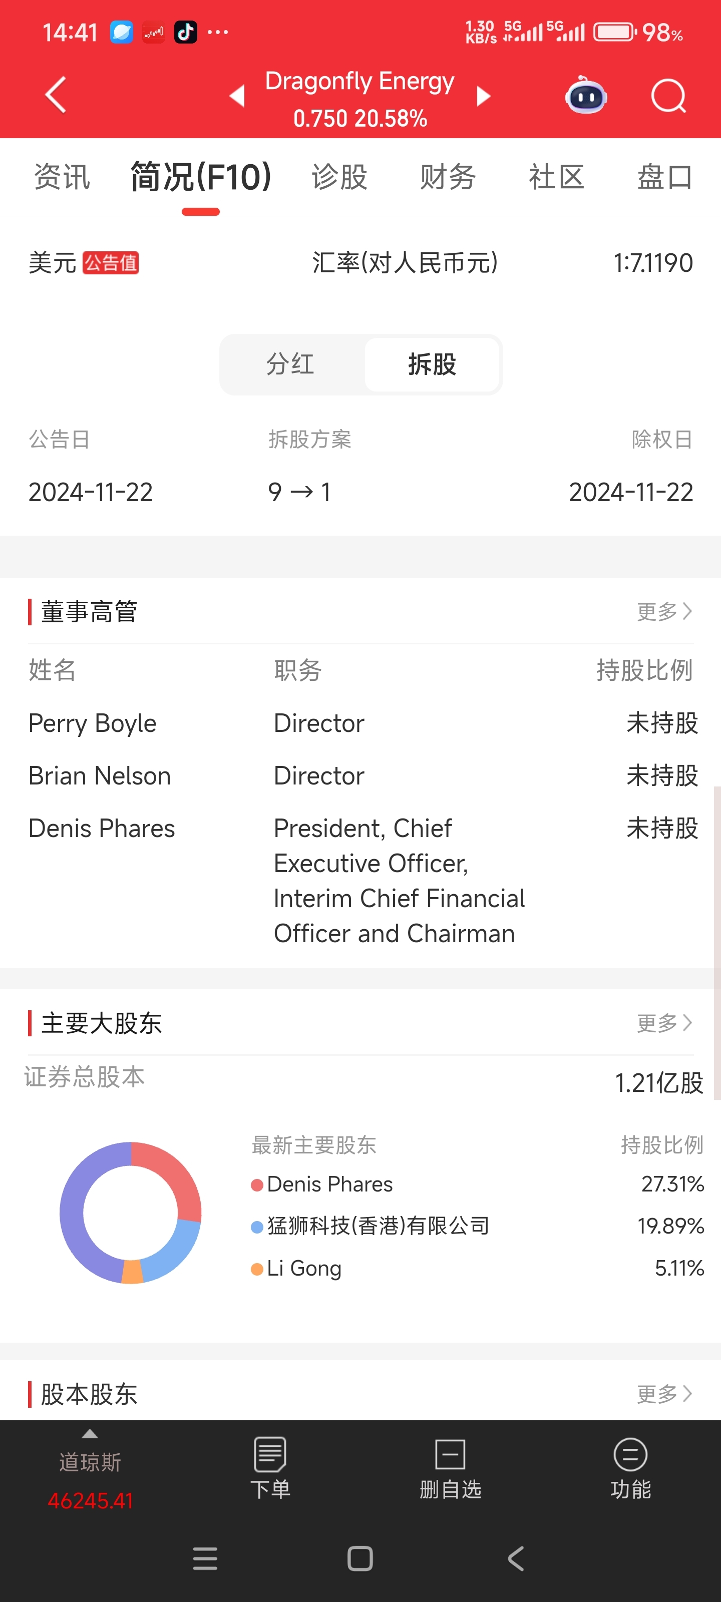Expand 主要大股东 with 更多 chevron
The width and height of the screenshot is (721, 1602).
click(664, 1022)
